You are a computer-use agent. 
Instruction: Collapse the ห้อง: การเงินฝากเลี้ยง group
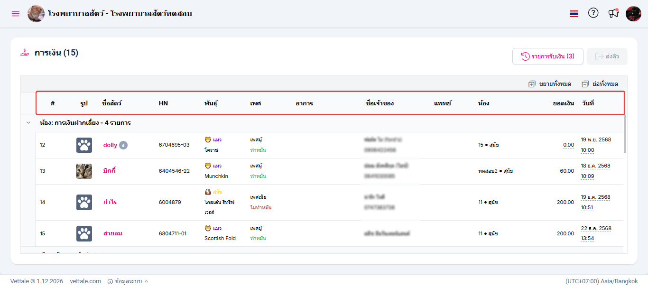click(29, 122)
